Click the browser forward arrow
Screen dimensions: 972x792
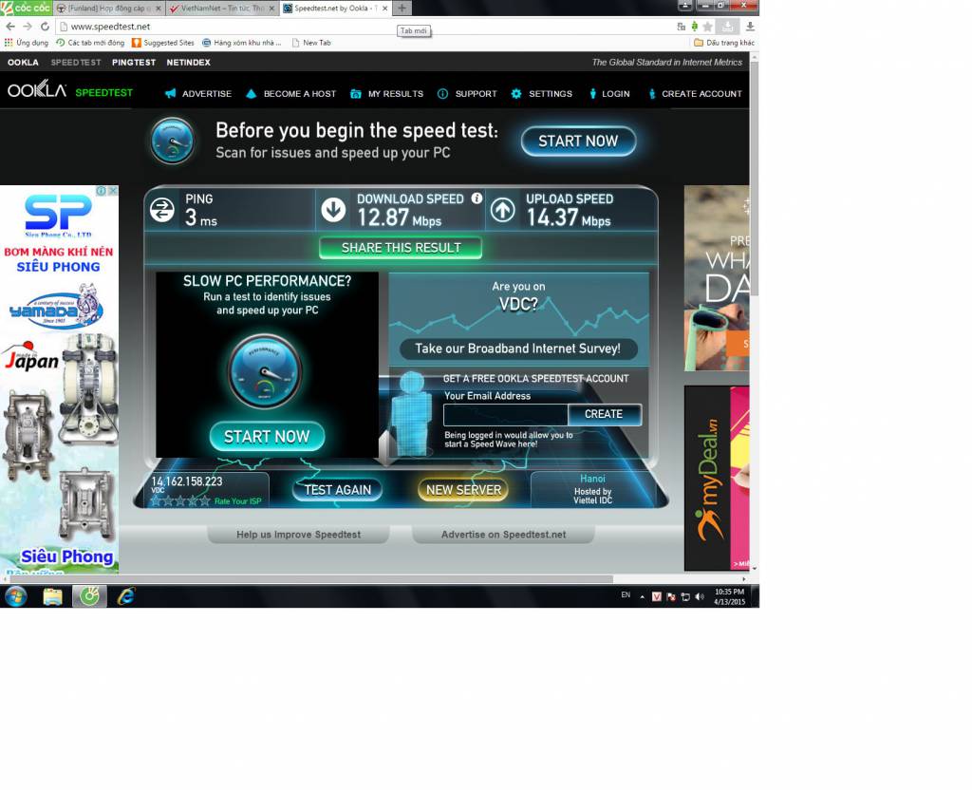pyautogui.click(x=28, y=26)
